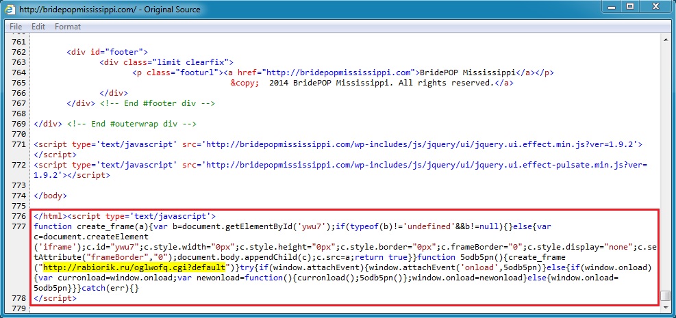Screen dimensions: 676x318
Task: Click the closing </script> tag on line 778
Action: [55, 298]
